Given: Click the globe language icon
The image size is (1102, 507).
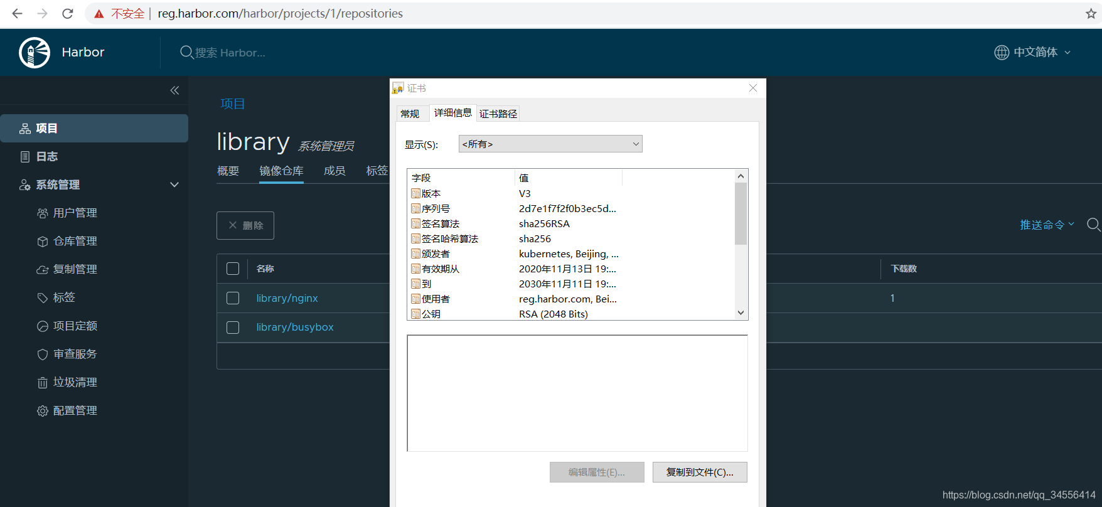Looking at the screenshot, I should 1002,52.
